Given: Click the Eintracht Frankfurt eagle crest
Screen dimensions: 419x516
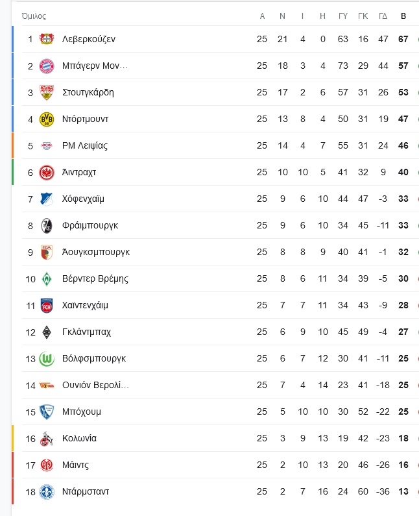Looking at the screenshot, I should [x=47, y=173].
